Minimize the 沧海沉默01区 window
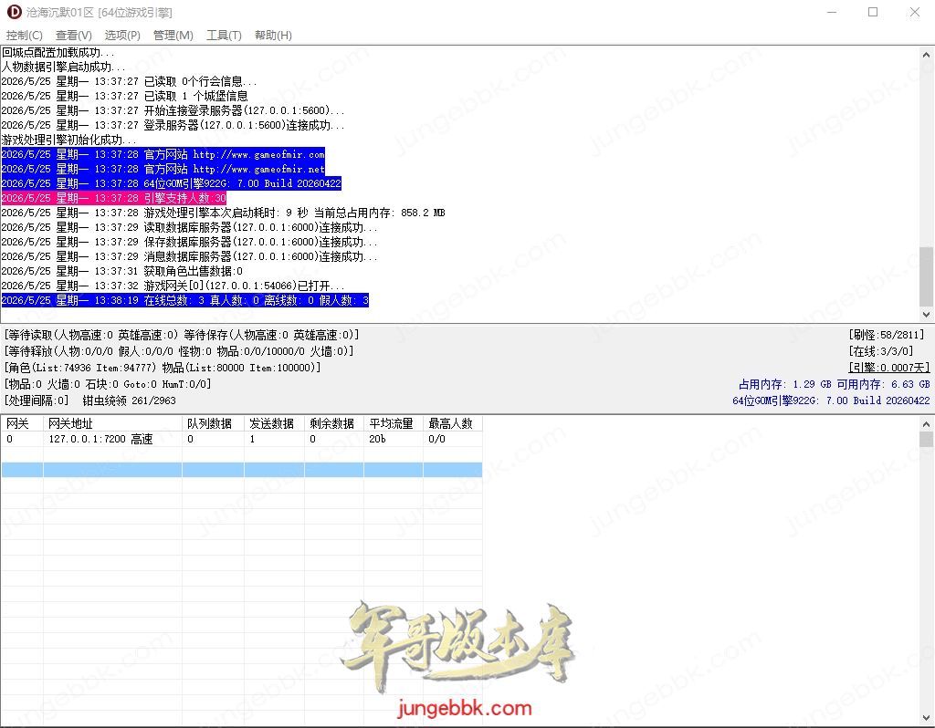This screenshot has height=728, width=935. (x=832, y=12)
